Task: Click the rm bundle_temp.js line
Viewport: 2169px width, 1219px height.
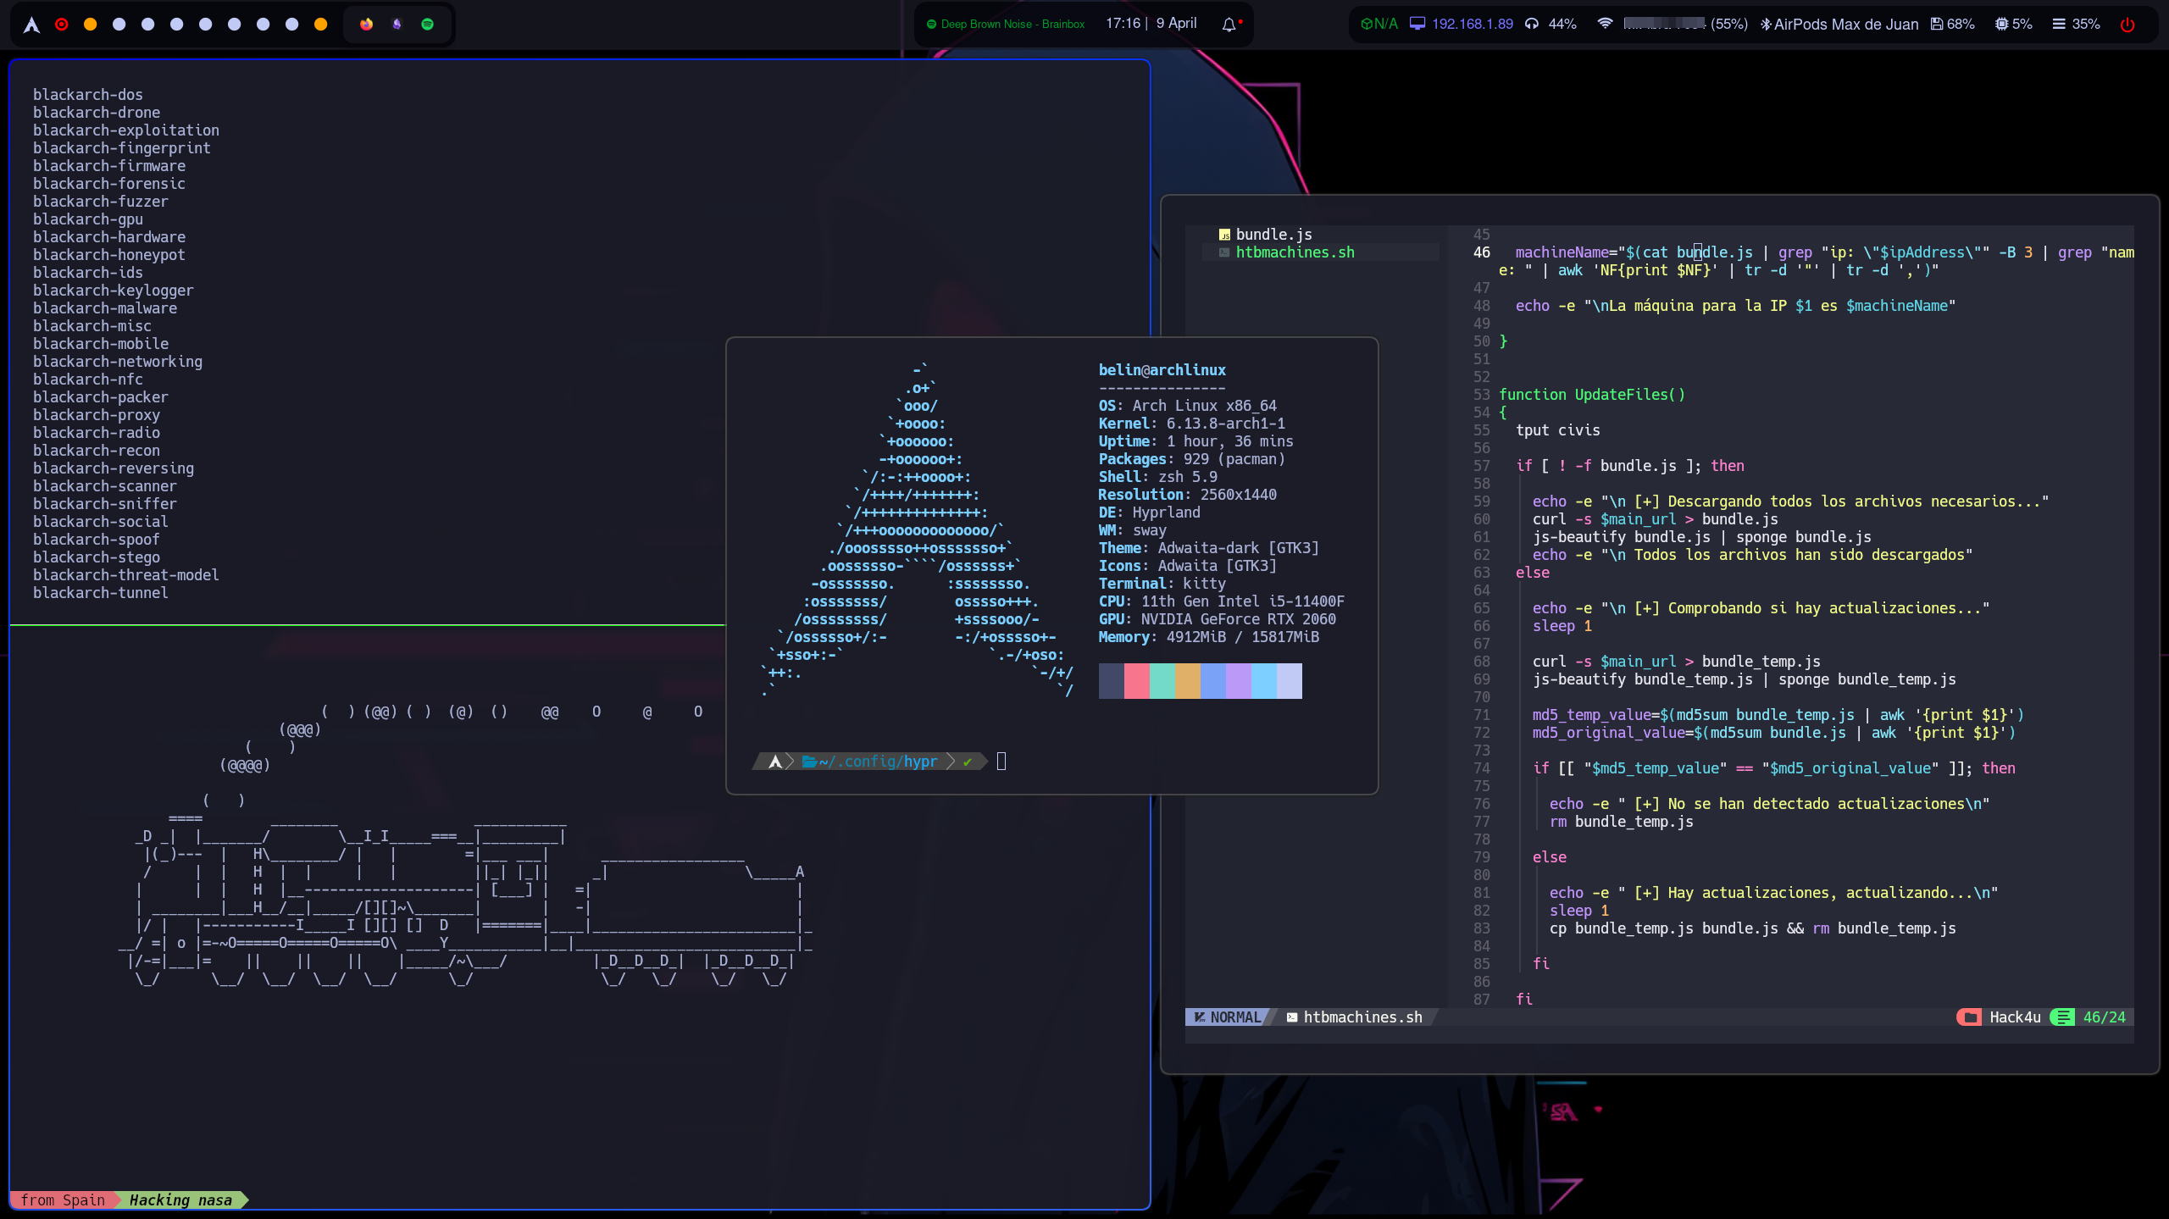Action: click(x=1621, y=822)
